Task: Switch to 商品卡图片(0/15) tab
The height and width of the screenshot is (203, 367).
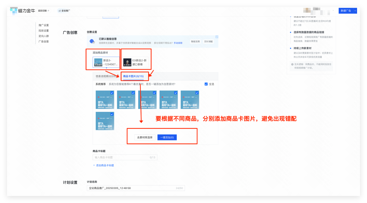Action: pos(133,76)
